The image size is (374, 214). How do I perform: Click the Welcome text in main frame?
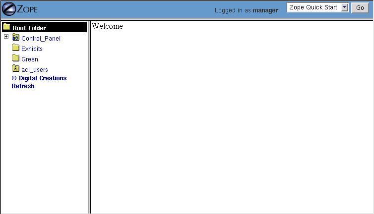108,26
